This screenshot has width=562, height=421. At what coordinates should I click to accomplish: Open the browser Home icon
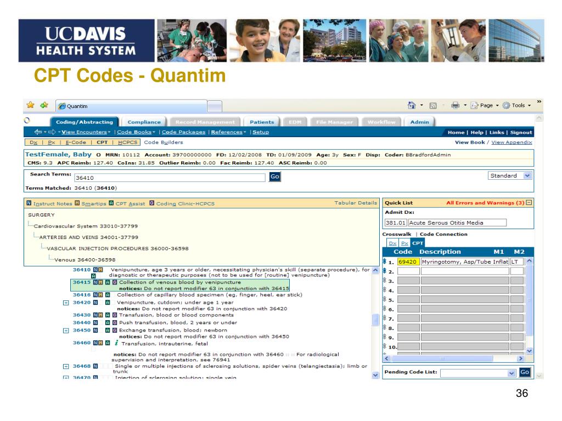coord(412,105)
